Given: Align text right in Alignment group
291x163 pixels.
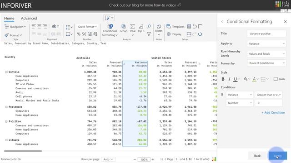Looking at the screenshot, I should 45,26.
